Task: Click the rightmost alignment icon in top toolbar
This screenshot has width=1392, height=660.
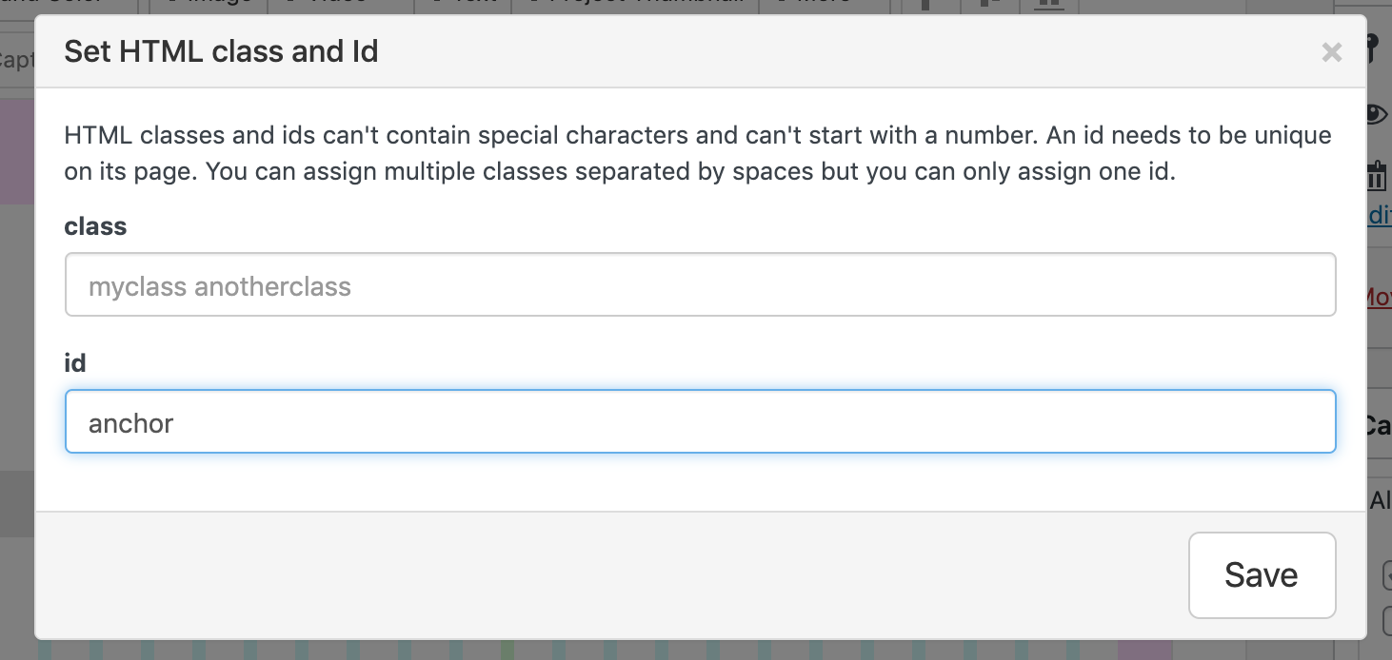Action: click(x=1049, y=6)
